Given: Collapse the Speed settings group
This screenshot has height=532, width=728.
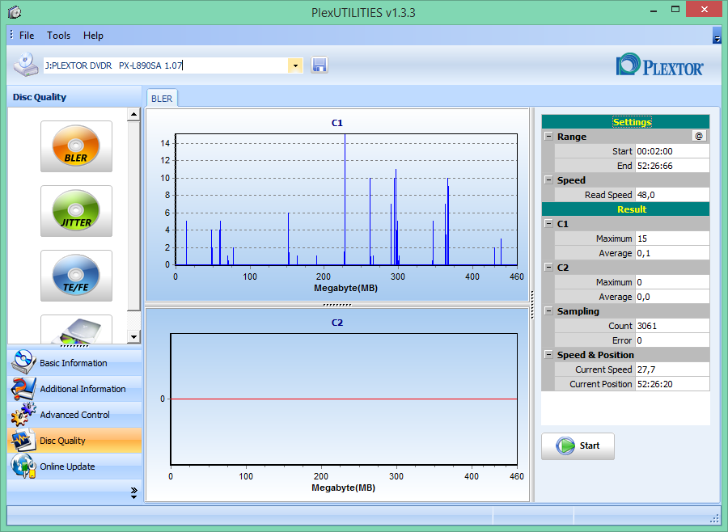Looking at the screenshot, I should click(548, 180).
